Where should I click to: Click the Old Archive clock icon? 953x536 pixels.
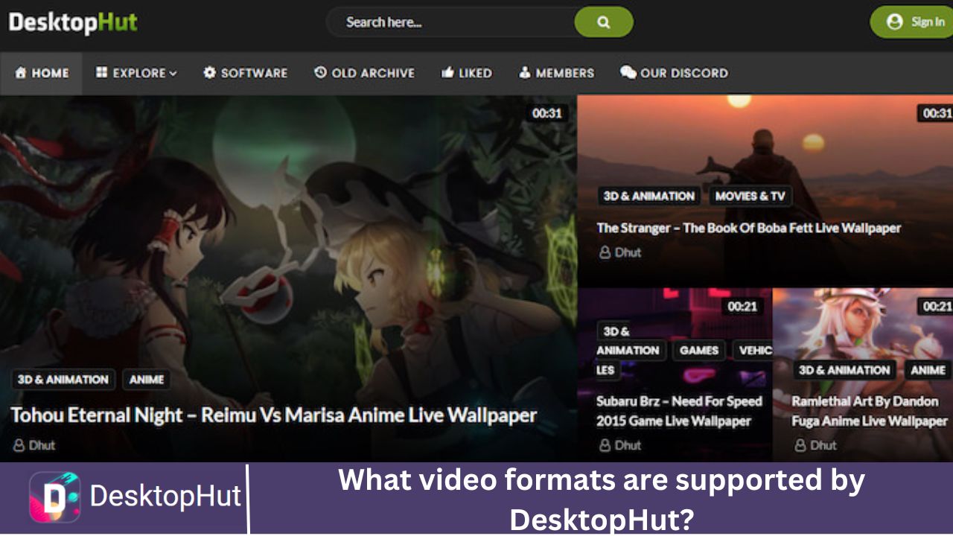point(321,73)
